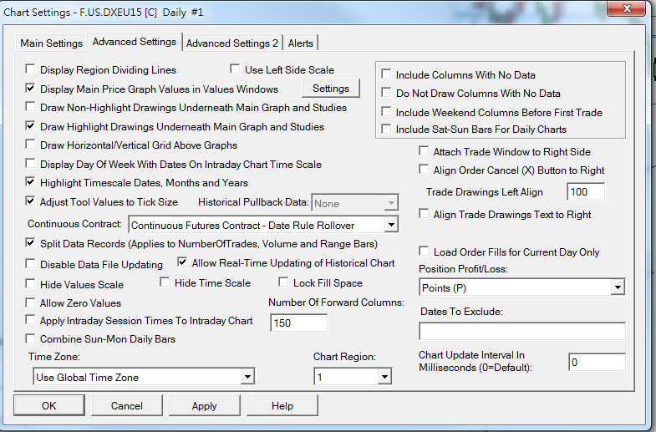Enable Display Region Dividing Lines
This screenshot has width=656, height=432.
(x=30, y=69)
